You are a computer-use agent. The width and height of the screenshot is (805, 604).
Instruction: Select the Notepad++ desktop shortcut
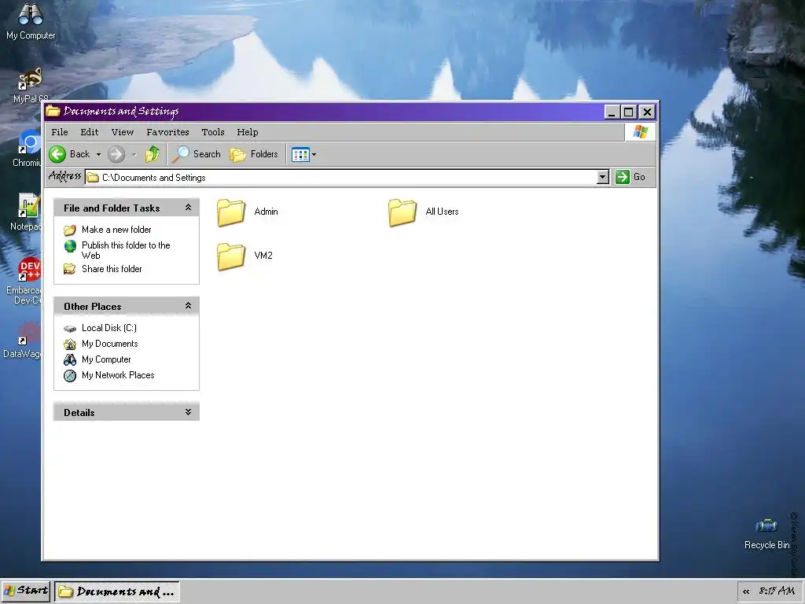[27, 212]
